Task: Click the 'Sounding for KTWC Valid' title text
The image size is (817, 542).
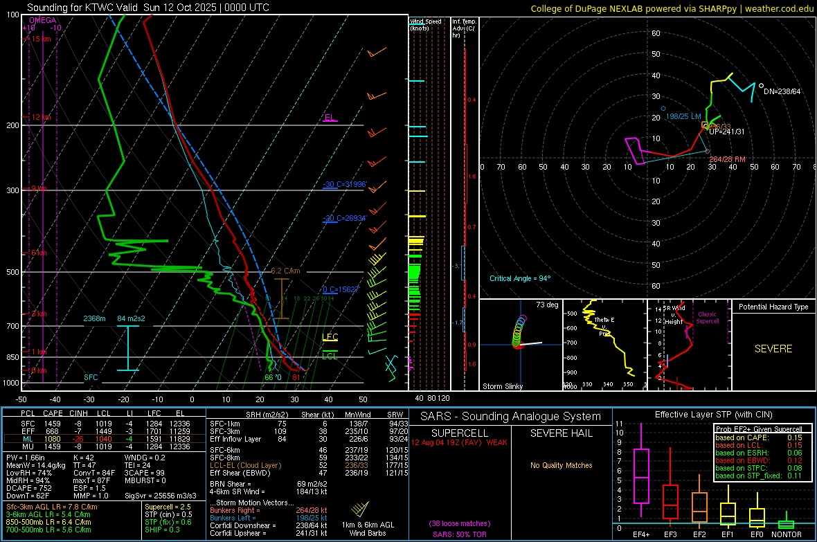Action: click(82, 8)
